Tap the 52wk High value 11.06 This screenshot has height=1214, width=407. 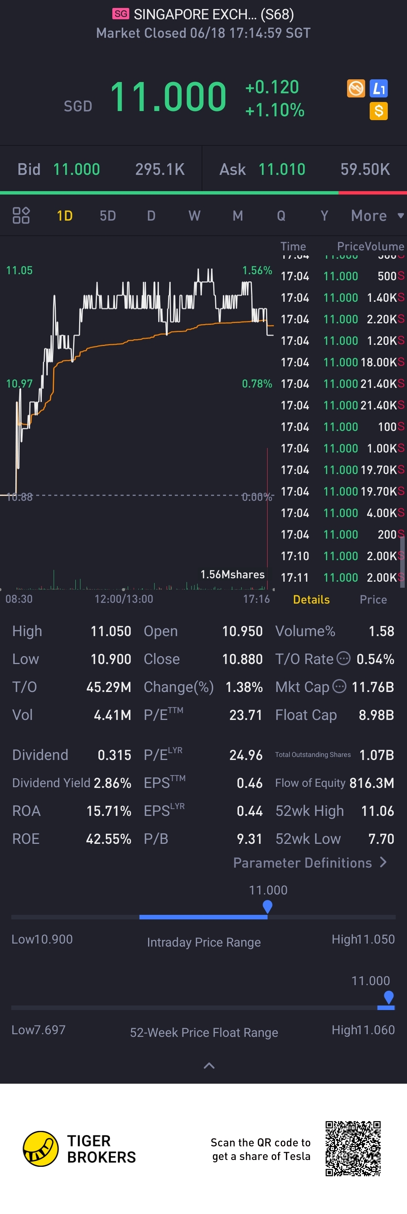coord(378,811)
